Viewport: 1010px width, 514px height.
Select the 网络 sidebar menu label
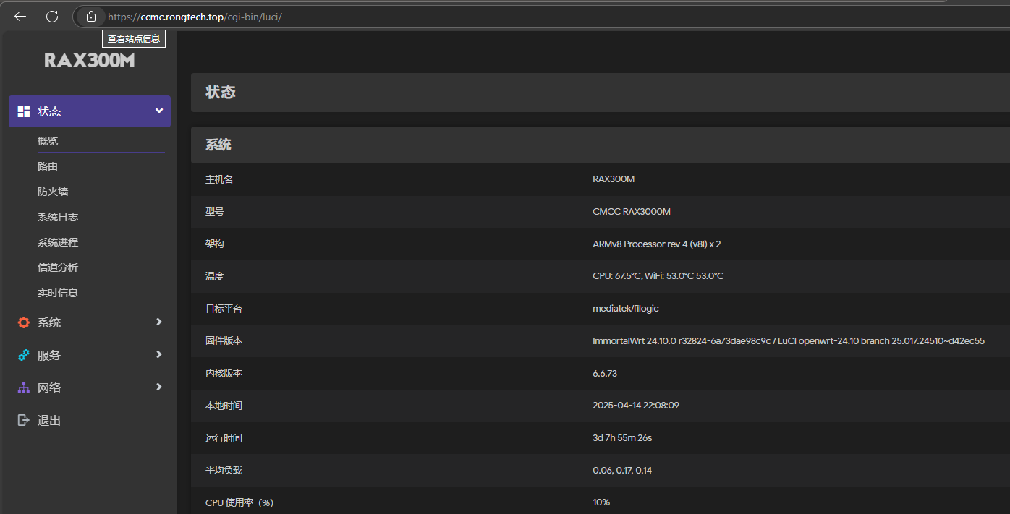(49, 387)
